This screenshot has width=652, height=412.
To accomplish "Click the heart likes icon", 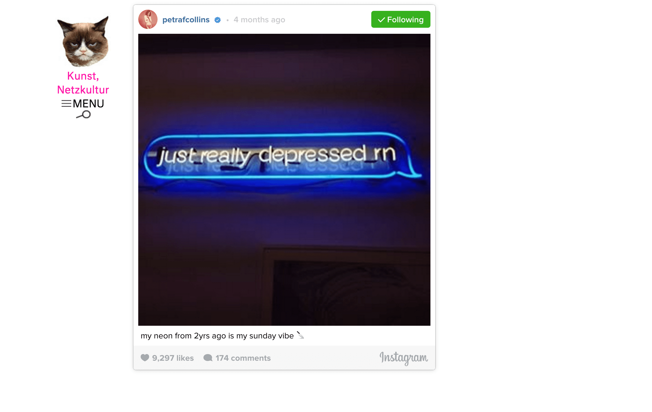I will click(145, 358).
